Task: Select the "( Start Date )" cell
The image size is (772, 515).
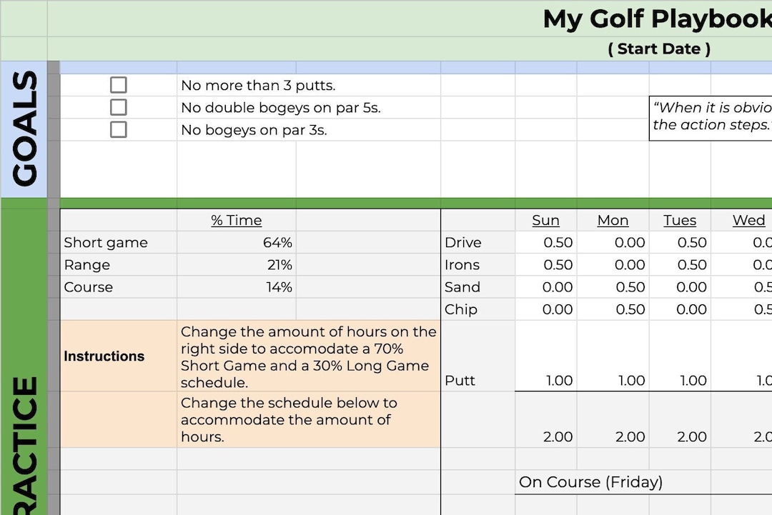Action: click(x=658, y=49)
